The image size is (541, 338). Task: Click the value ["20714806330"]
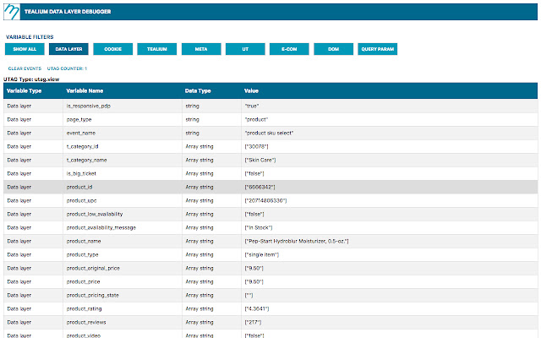pyautogui.click(x=265, y=200)
